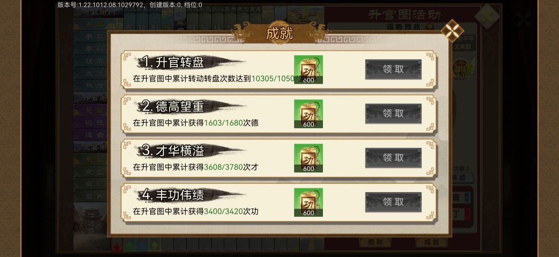Select the 2.德高望重 achievement title
Image resolution: width=559 pixels, height=257 pixels.
173,106
